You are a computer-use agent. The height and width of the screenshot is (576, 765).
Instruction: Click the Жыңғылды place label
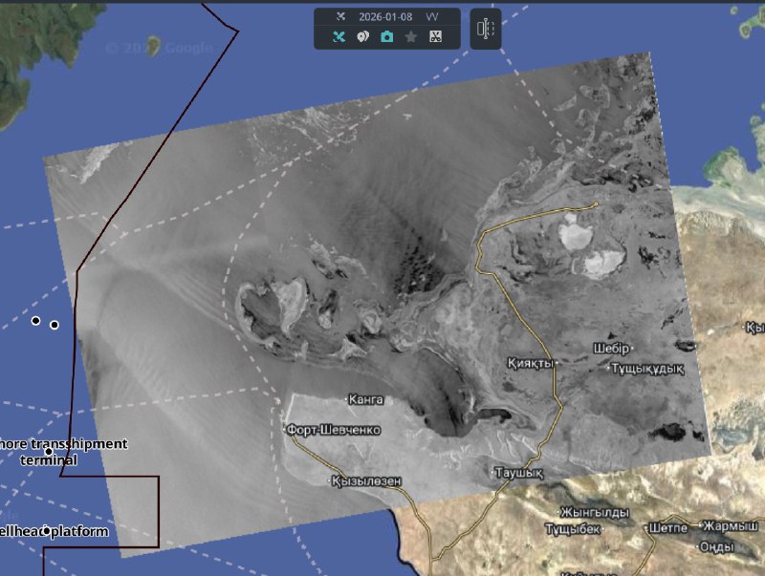click(593, 511)
